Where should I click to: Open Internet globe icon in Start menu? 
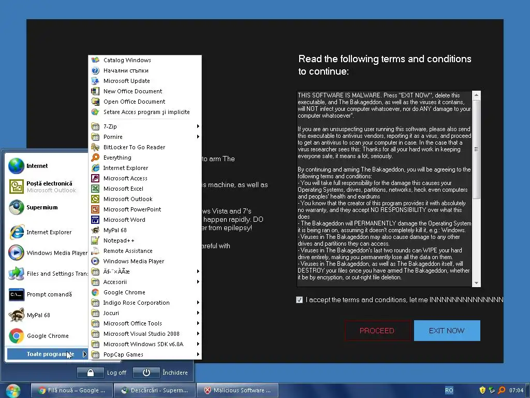click(16, 166)
